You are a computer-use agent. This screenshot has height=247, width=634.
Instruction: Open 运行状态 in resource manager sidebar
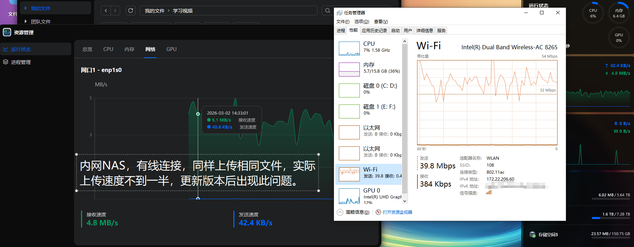click(36, 49)
